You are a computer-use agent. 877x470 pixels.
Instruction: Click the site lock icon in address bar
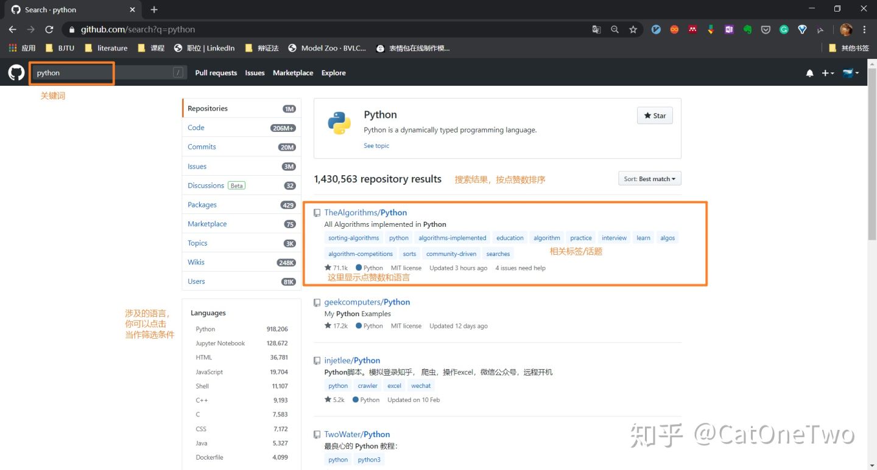click(72, 29)
